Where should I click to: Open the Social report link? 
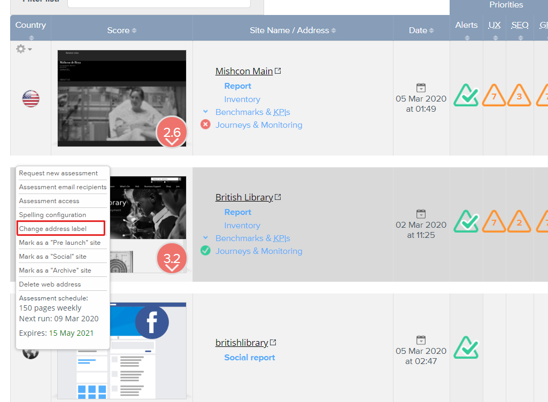pos(250,357)
